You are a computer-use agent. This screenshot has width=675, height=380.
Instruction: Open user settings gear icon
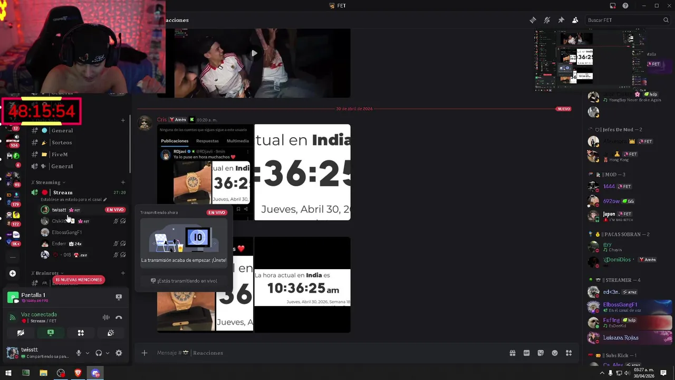point(119,353)
